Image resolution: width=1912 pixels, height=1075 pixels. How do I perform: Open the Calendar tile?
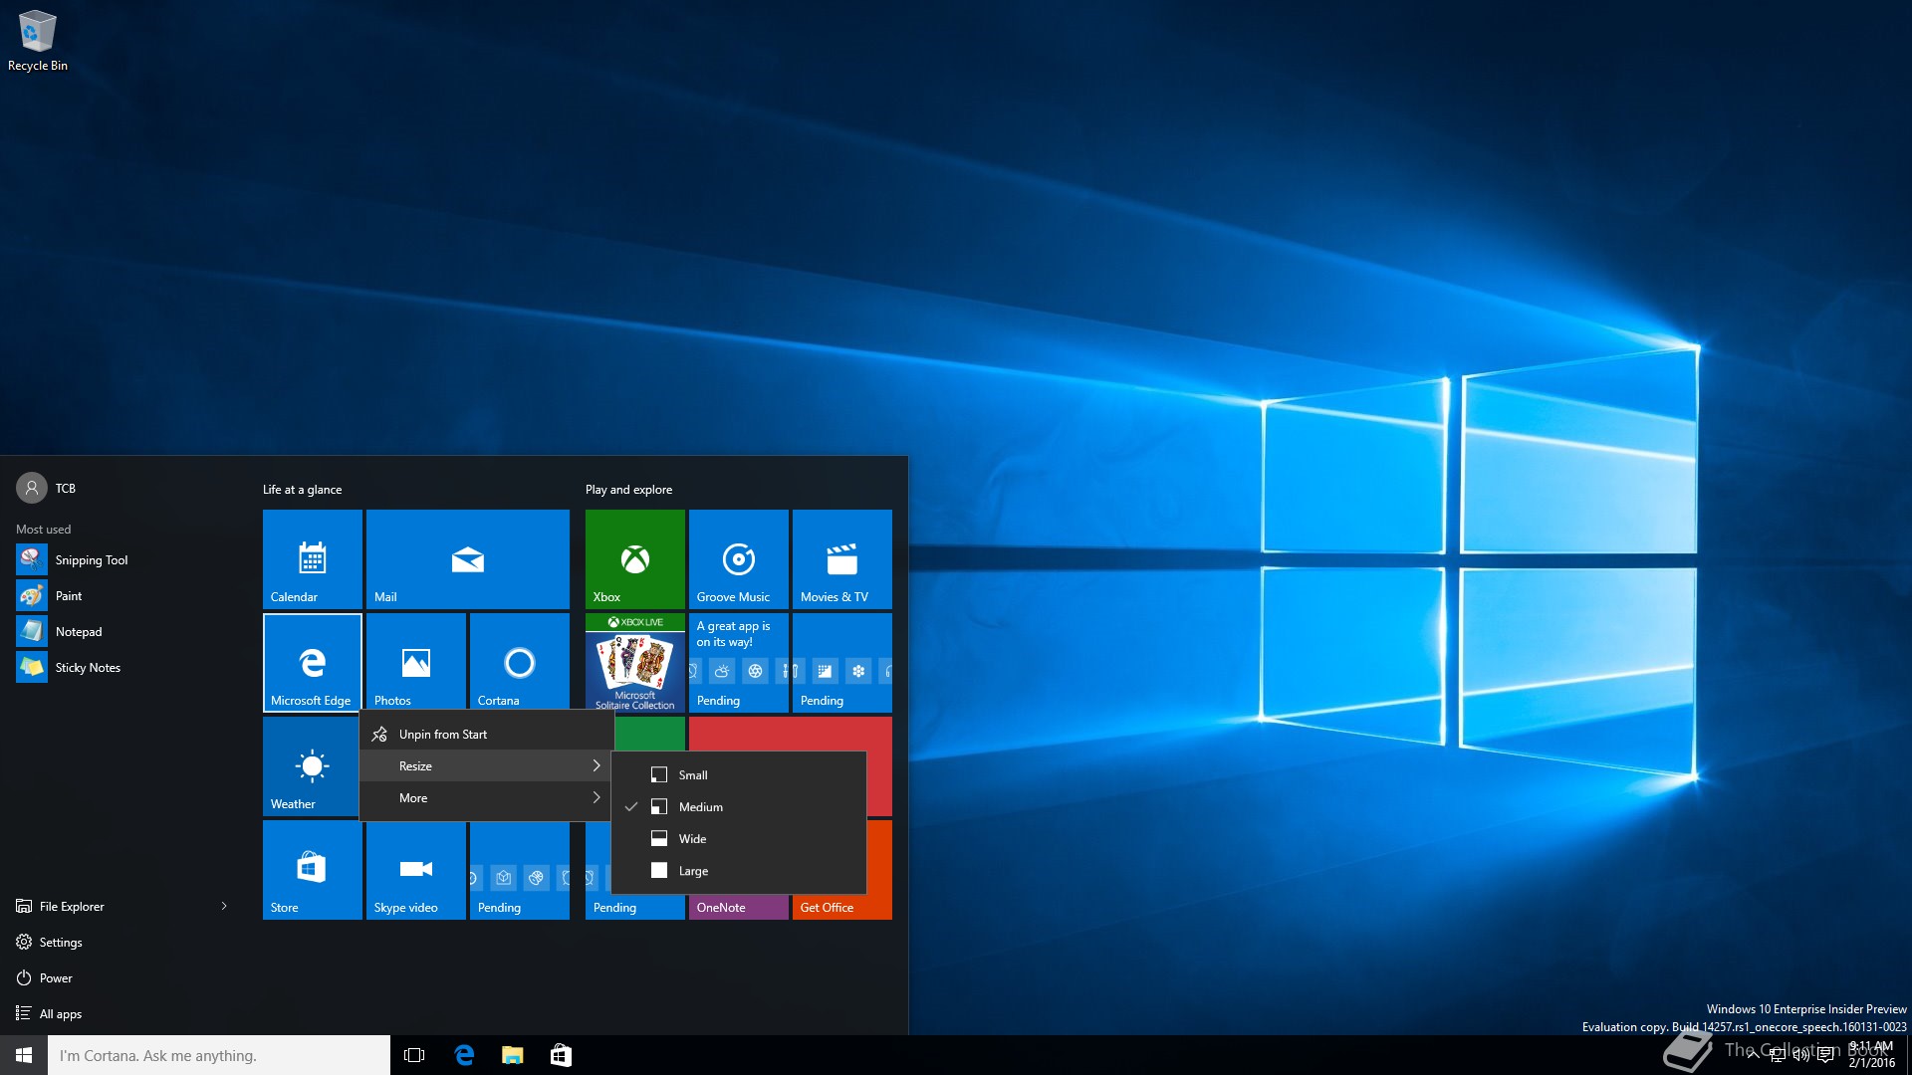pyautogui.click(x=312, y=558)
